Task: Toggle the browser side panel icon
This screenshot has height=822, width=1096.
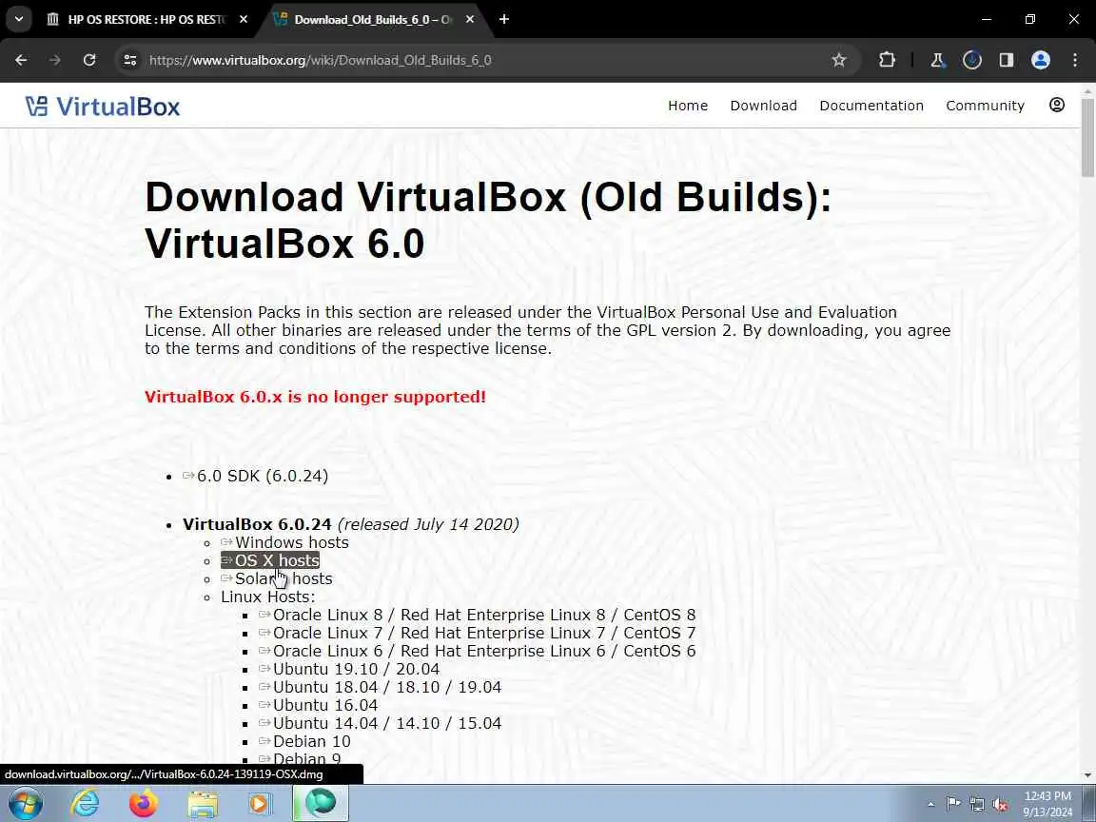Action: 1007,60
